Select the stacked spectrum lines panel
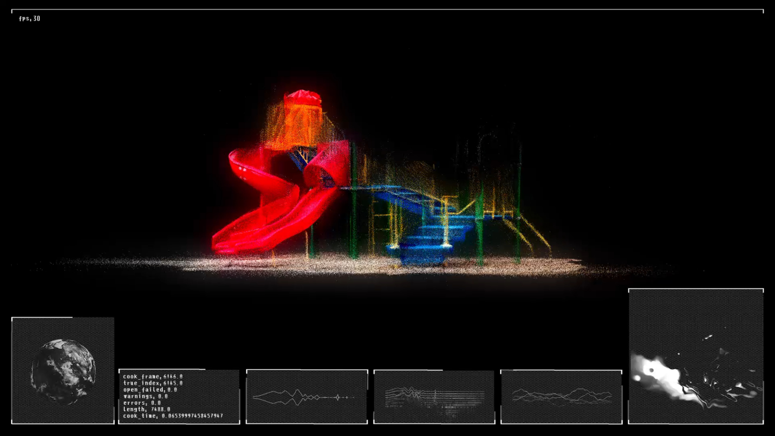 434,397
